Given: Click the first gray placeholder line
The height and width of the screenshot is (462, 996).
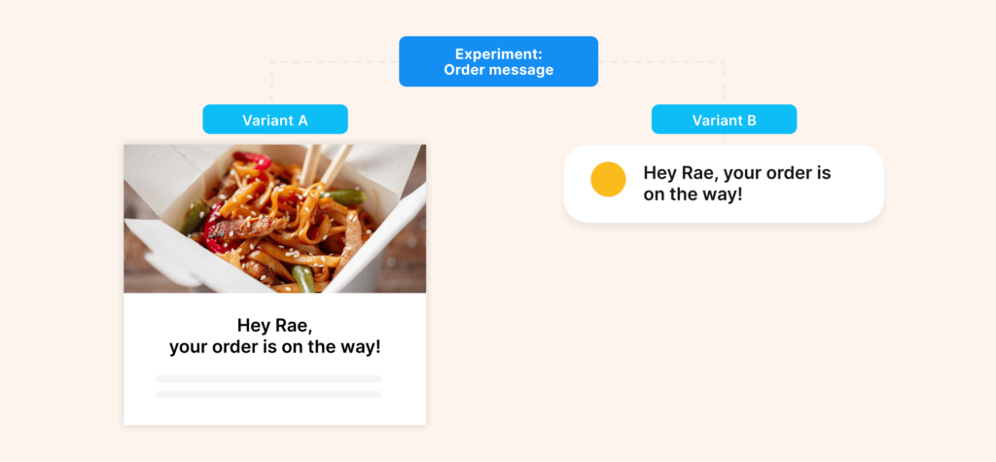Looking at the screenshot, I should [268, 378].
